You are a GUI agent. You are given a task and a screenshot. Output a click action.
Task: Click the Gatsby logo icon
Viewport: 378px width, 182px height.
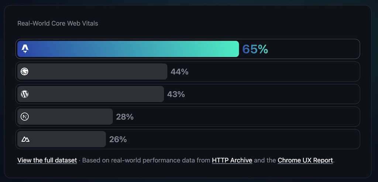click(x=25, y=72)
